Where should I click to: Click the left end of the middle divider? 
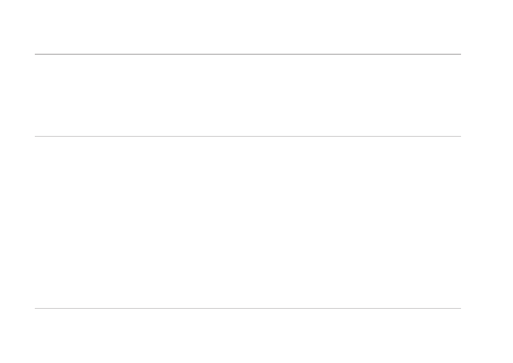[36, 136]
